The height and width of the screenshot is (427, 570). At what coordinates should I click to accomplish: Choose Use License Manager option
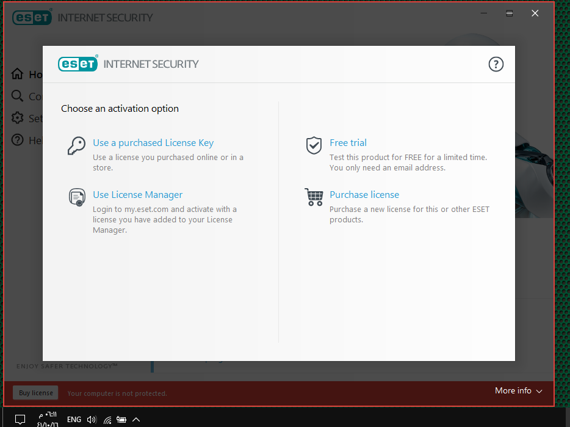[x=137, y=195]
